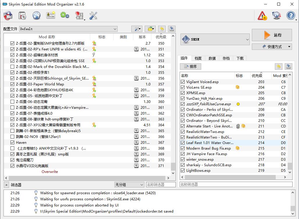This screenshot has height=219, width=299.
Task: Click the mod list create backup icon
Action: point(171,29)
